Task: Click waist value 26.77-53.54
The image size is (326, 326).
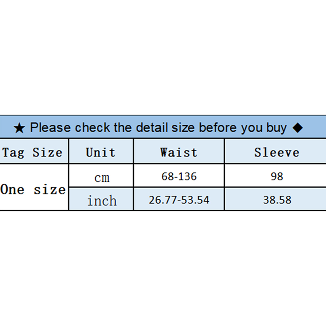Action: tap(178, 200)
